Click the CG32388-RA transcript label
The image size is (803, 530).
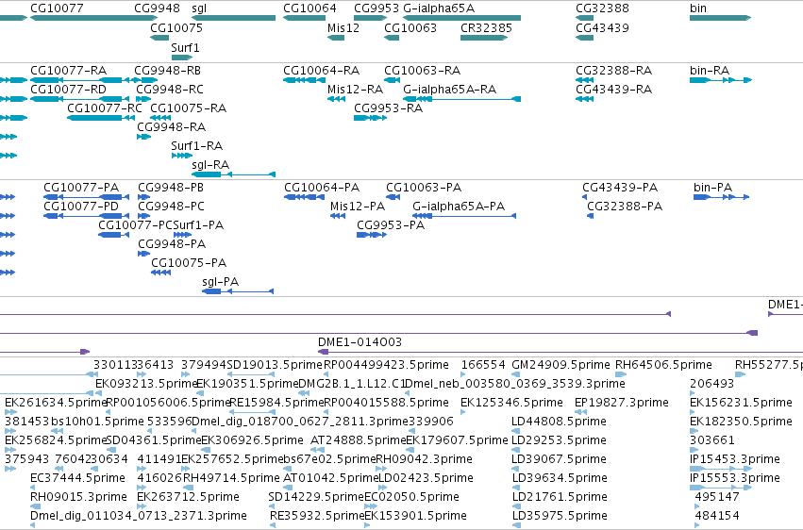point(614,70)
